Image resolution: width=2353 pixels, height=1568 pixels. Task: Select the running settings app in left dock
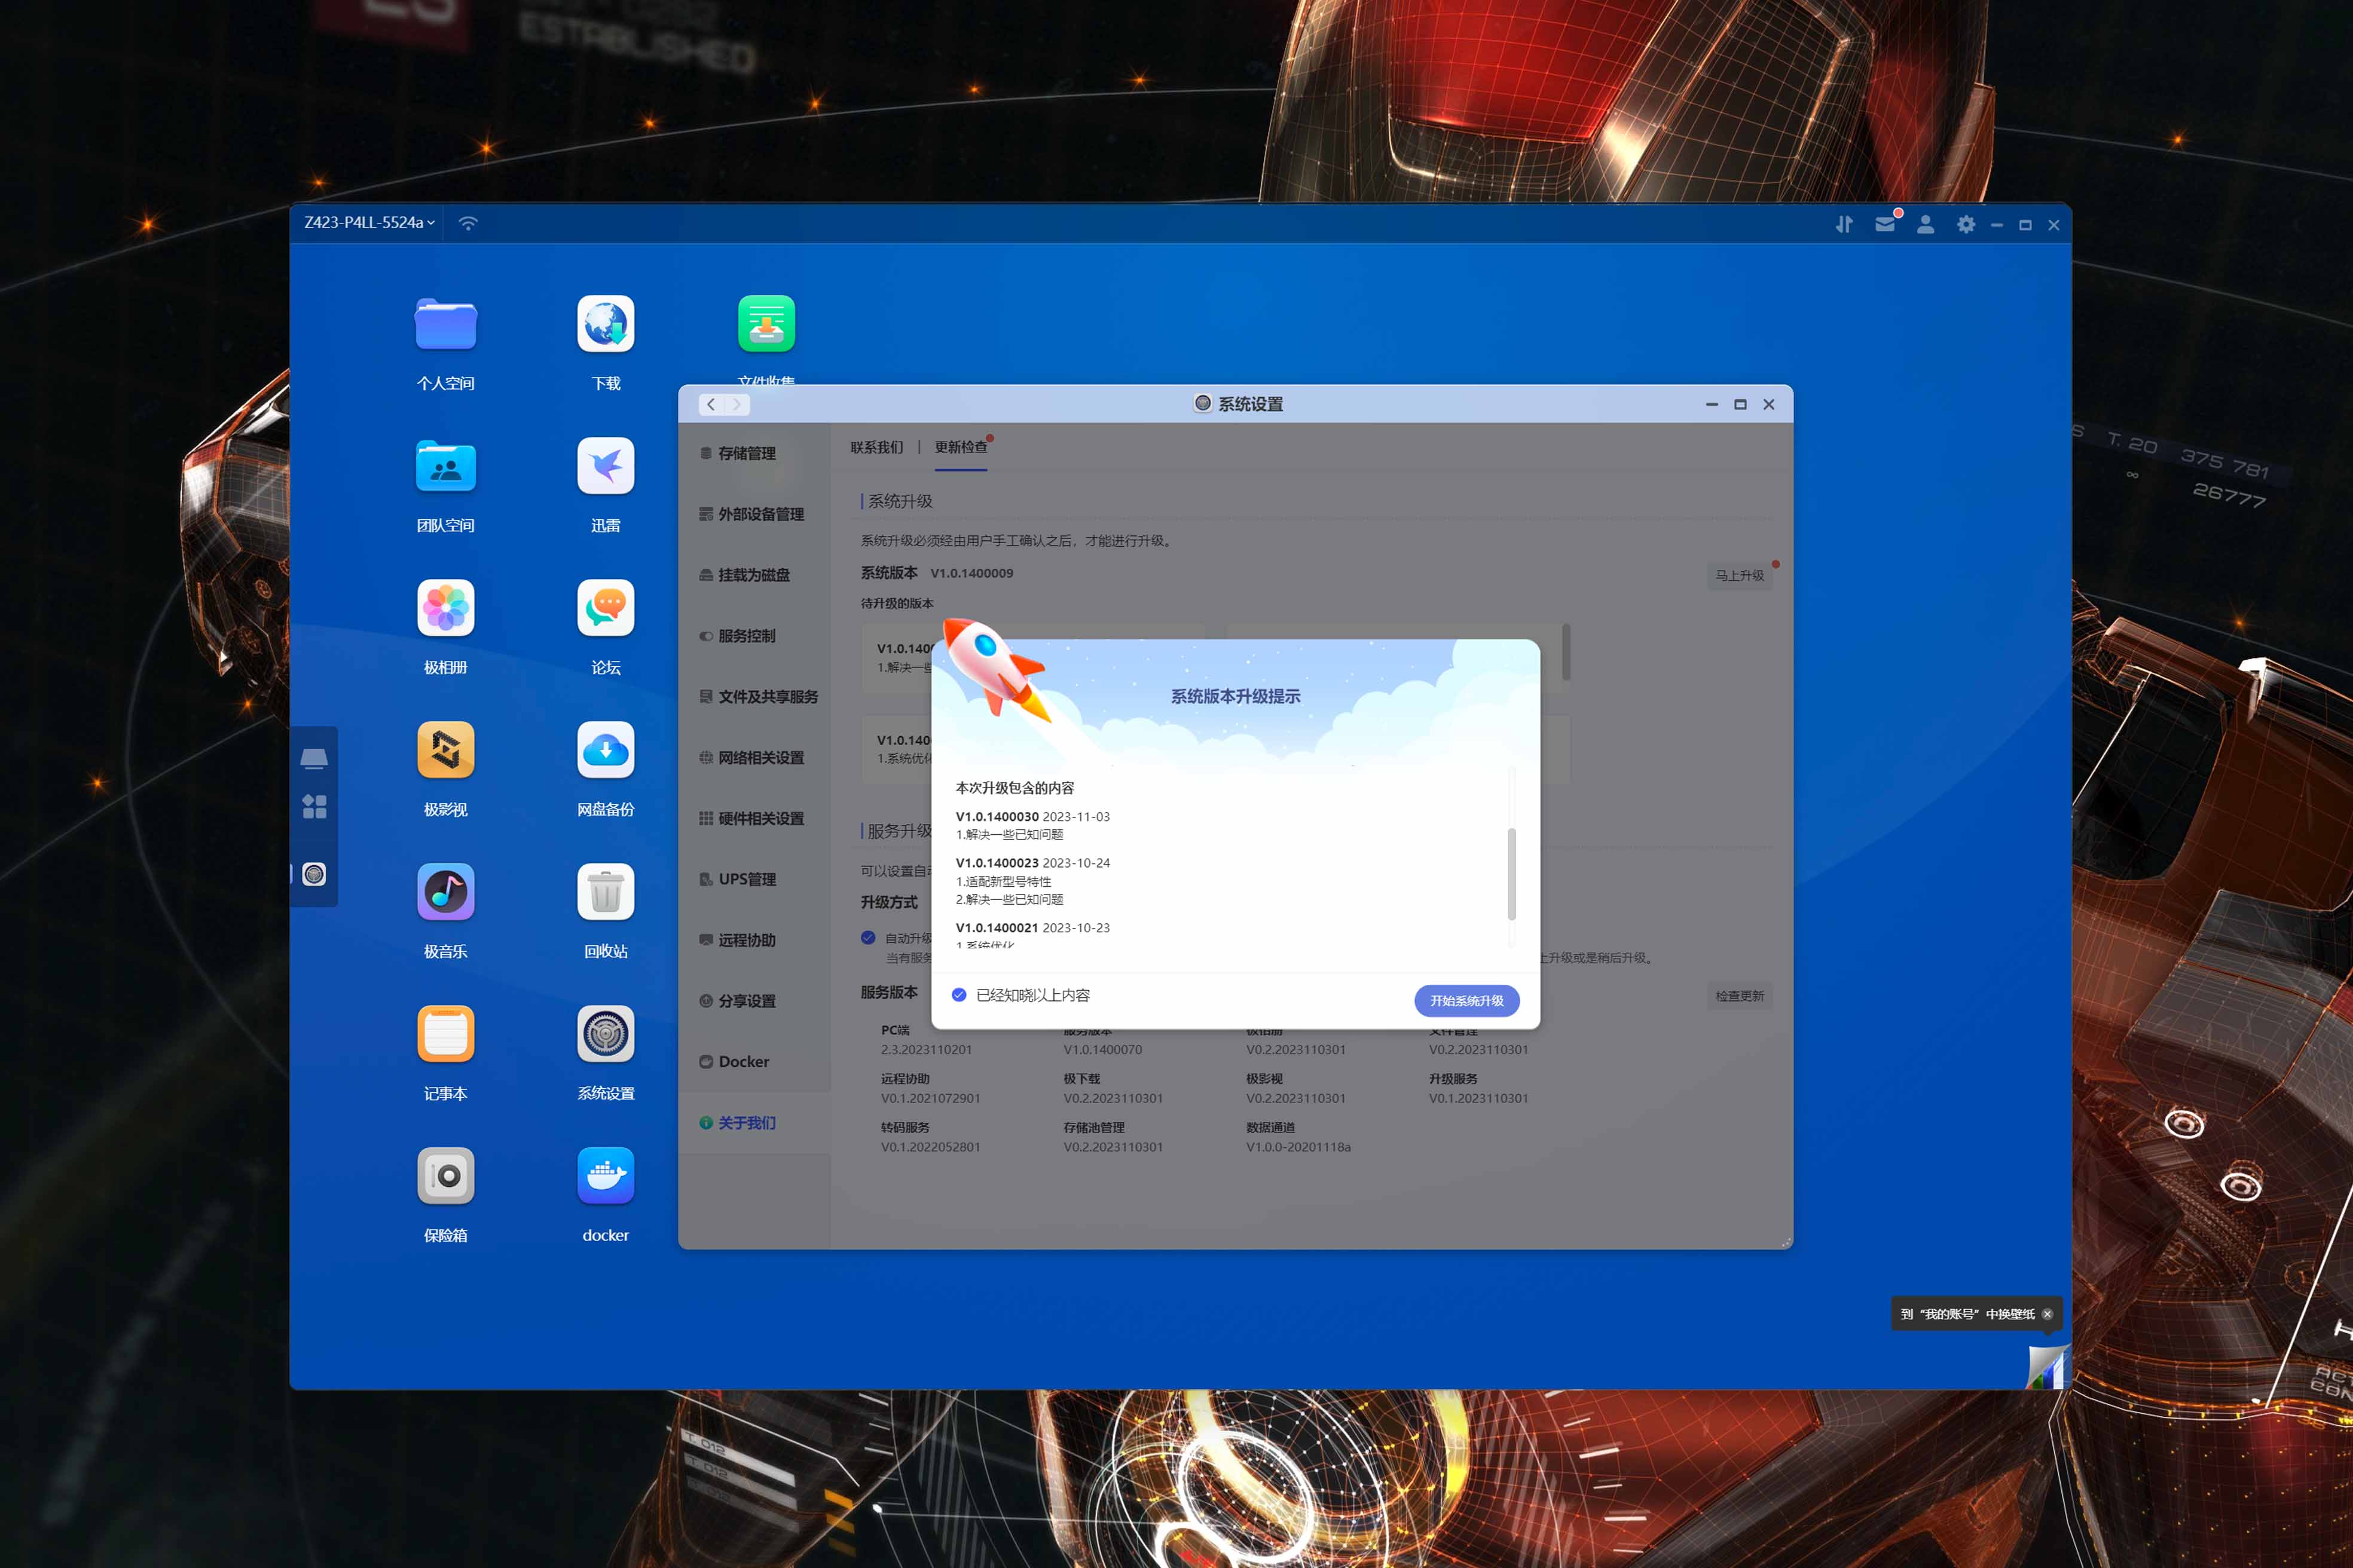coord(314,875)
